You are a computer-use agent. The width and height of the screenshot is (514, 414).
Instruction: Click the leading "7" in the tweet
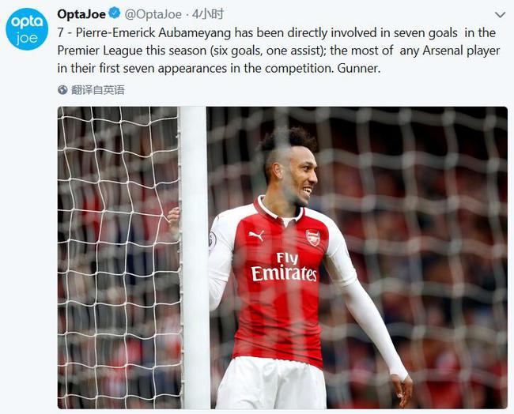(x=60, y=32)
